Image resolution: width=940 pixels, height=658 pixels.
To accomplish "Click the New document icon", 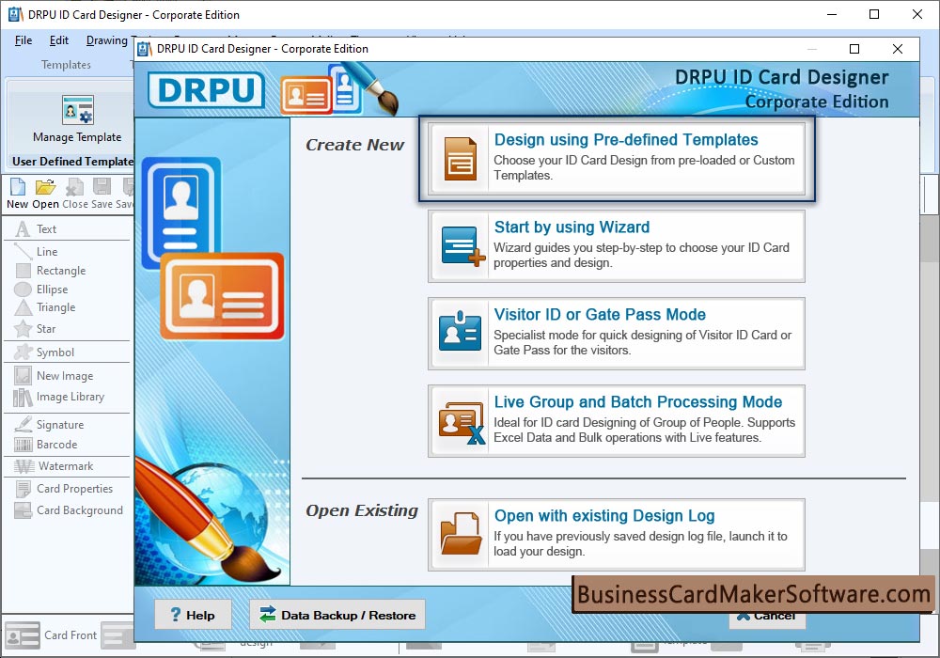I will (17, 187).
